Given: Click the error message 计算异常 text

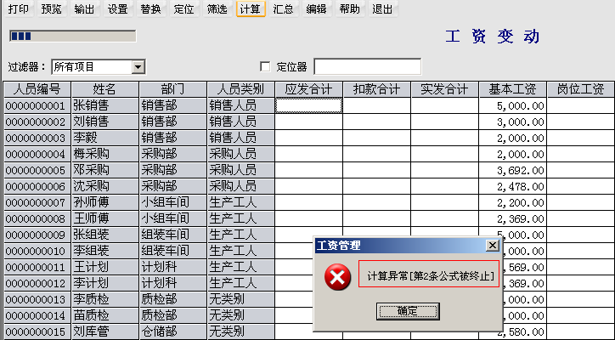Looking at the screenshot, I should coord(431,276).
